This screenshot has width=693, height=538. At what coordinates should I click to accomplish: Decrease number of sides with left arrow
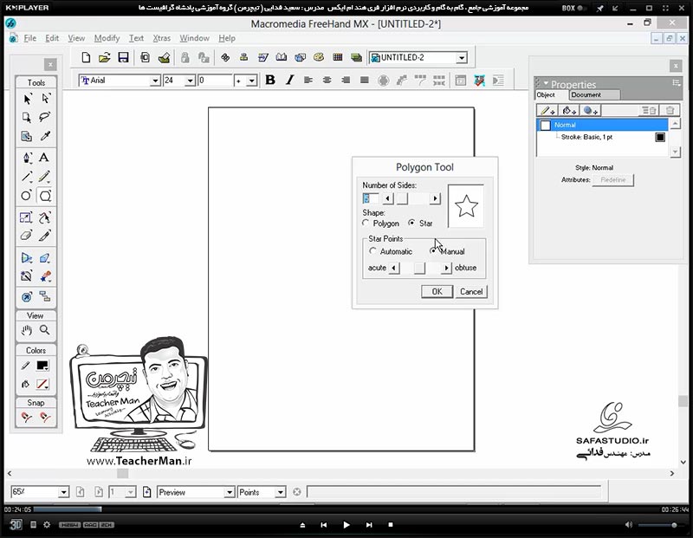pyautogui.click(x=388, y=198)
